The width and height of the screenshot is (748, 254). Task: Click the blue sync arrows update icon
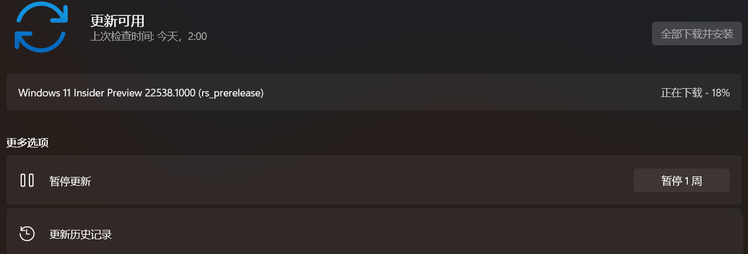pos(41,26)
